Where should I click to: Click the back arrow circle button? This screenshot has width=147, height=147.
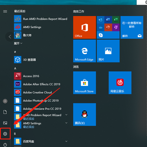coord(10,37)
